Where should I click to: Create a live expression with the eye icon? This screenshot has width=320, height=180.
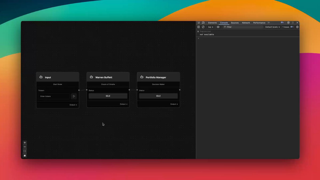218,27
